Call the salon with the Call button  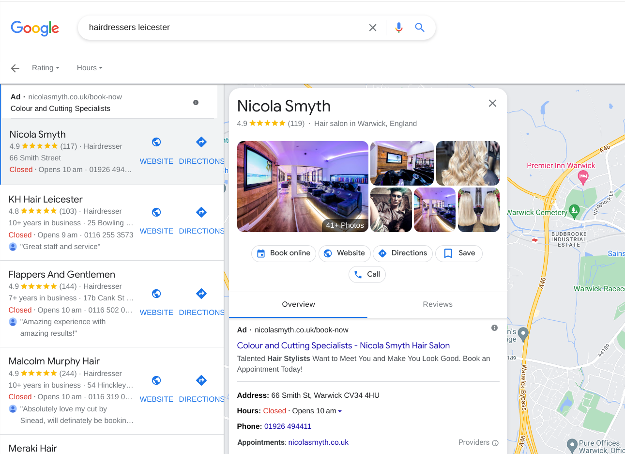point(367,275)
